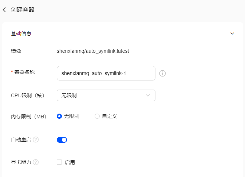The width and height of the screenshot is (245, 177).
Task: Focus the 容器名称 text field
Action: coord(106,73)
